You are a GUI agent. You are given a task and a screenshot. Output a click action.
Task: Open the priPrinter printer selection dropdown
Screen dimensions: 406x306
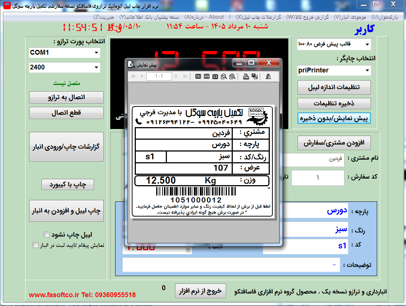click(x=367, y=70)
